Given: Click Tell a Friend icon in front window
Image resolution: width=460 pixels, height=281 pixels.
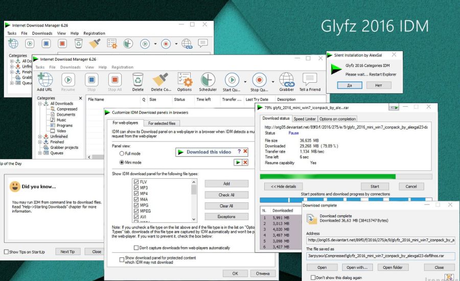Looking at the screenshot, I should pyautogui.click(x=310, y=80).
